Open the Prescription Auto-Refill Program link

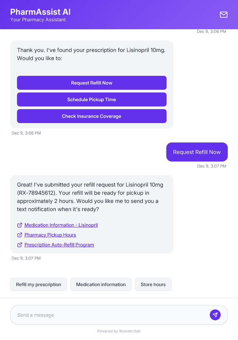coord(59,245)
